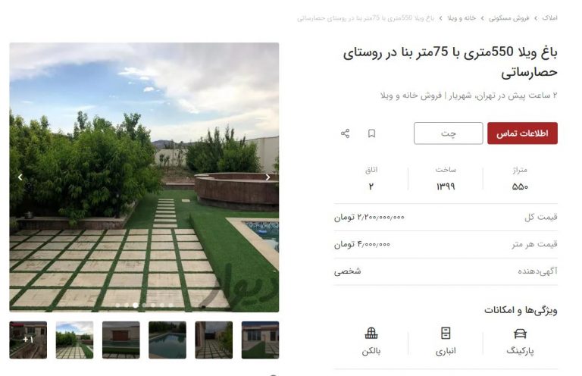Screen dimensions: 582x376
Task: Open فروش مسکونی breadcrumb link
Action: pos(509,18)
